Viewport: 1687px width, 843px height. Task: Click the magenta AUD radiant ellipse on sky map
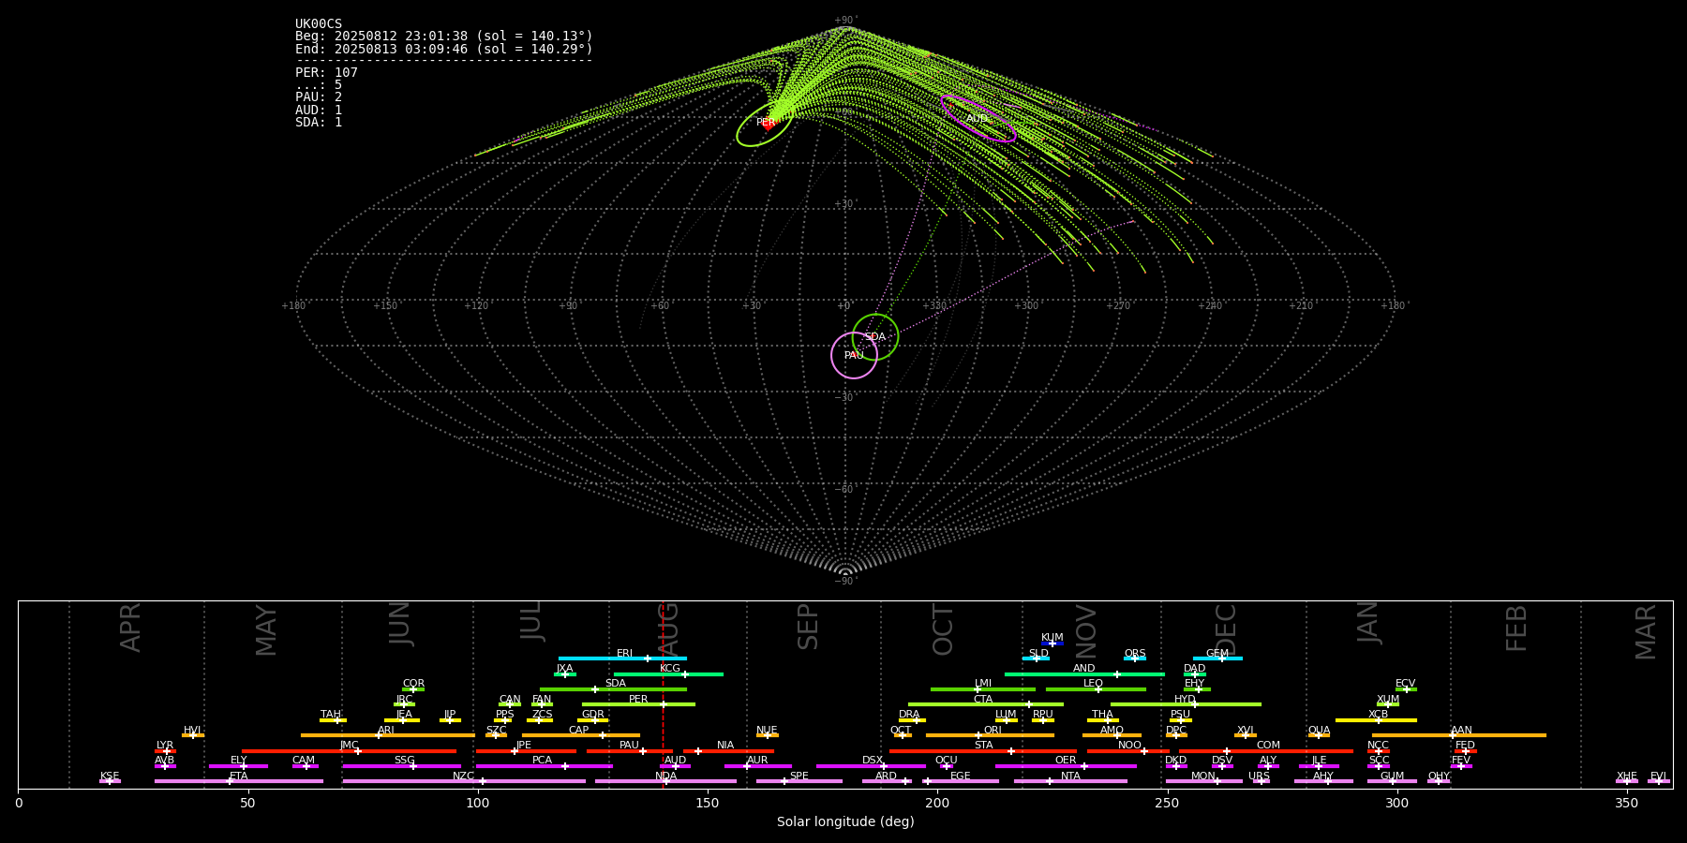[x=978, y=119]
